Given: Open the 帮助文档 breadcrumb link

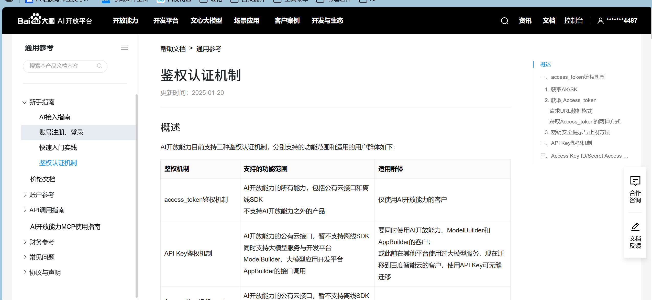Looking at the screenshot, I should pos(173,49).
